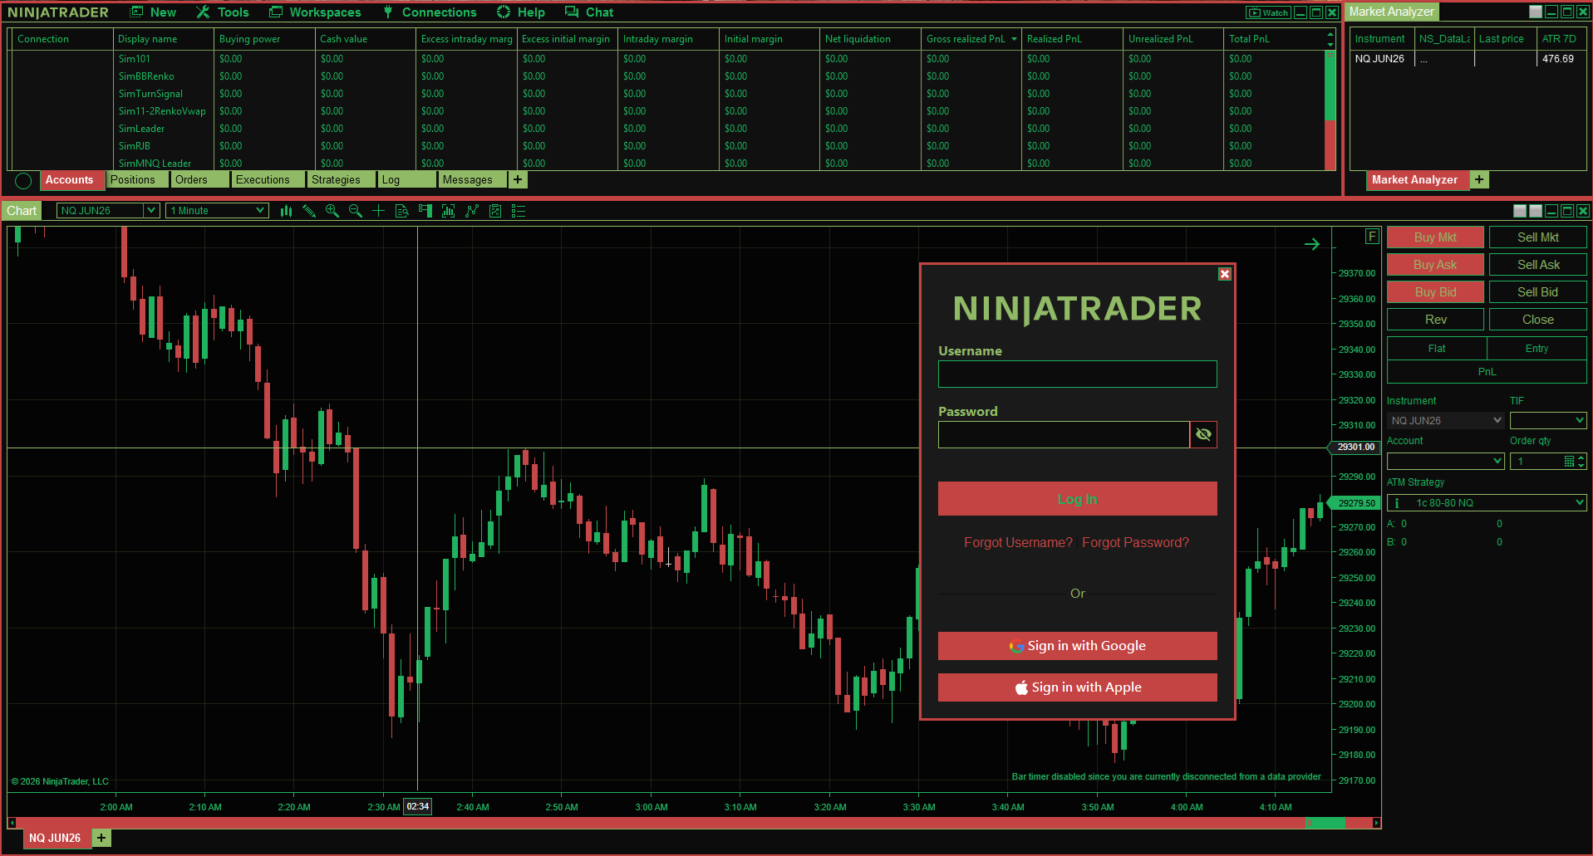Click the Username input field
Viewport: 1593px width, 856px height.
[1077, 374]
